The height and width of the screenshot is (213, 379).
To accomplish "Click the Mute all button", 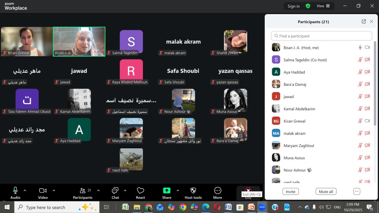I will tap(326, 192).
